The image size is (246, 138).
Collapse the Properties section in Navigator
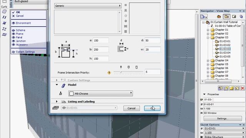204,94
